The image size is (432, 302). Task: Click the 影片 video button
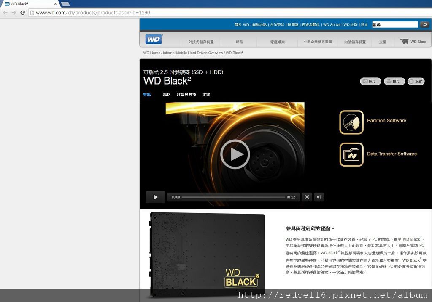click(394, 81)
